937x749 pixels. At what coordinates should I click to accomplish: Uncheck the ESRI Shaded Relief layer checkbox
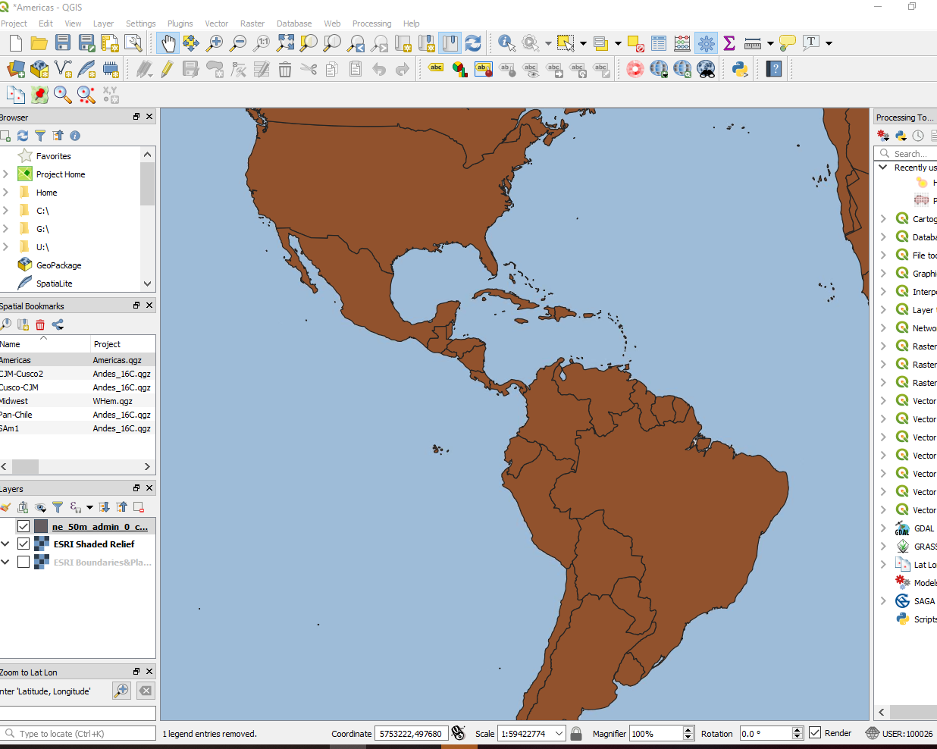[24, 544]
